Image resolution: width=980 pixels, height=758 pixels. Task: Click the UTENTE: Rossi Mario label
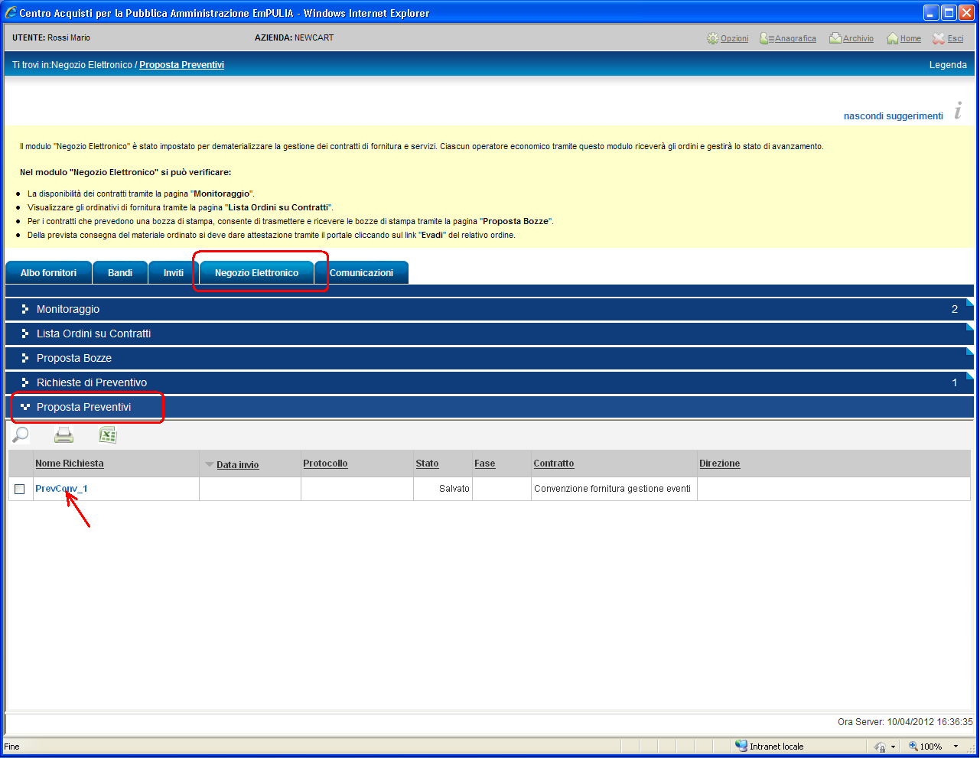point(51,37)
